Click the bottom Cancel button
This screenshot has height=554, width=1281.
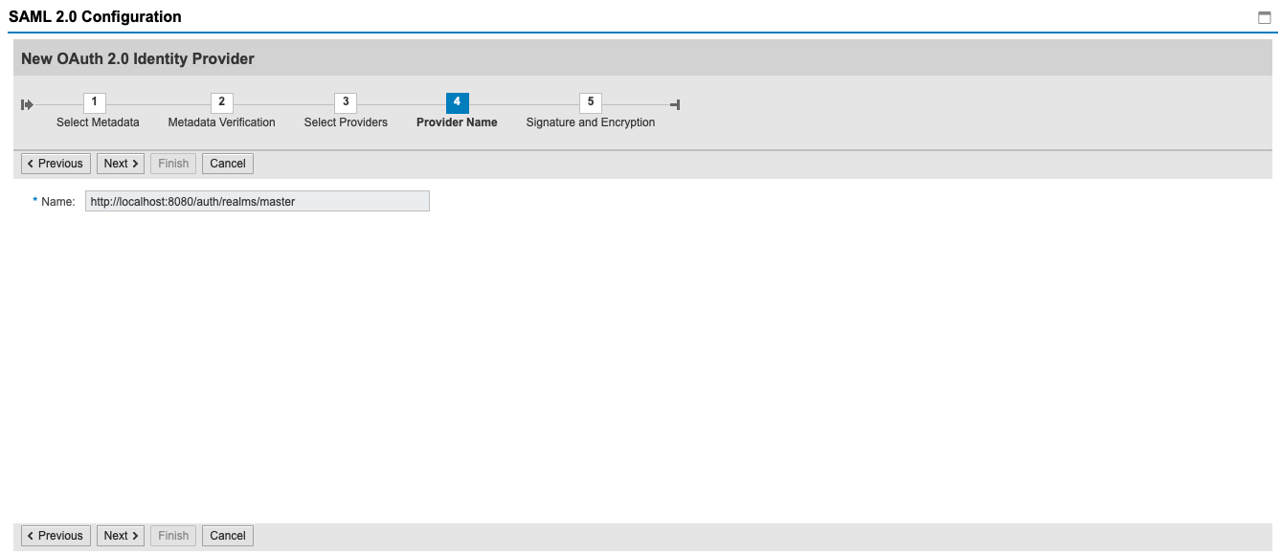click(228, 536)
